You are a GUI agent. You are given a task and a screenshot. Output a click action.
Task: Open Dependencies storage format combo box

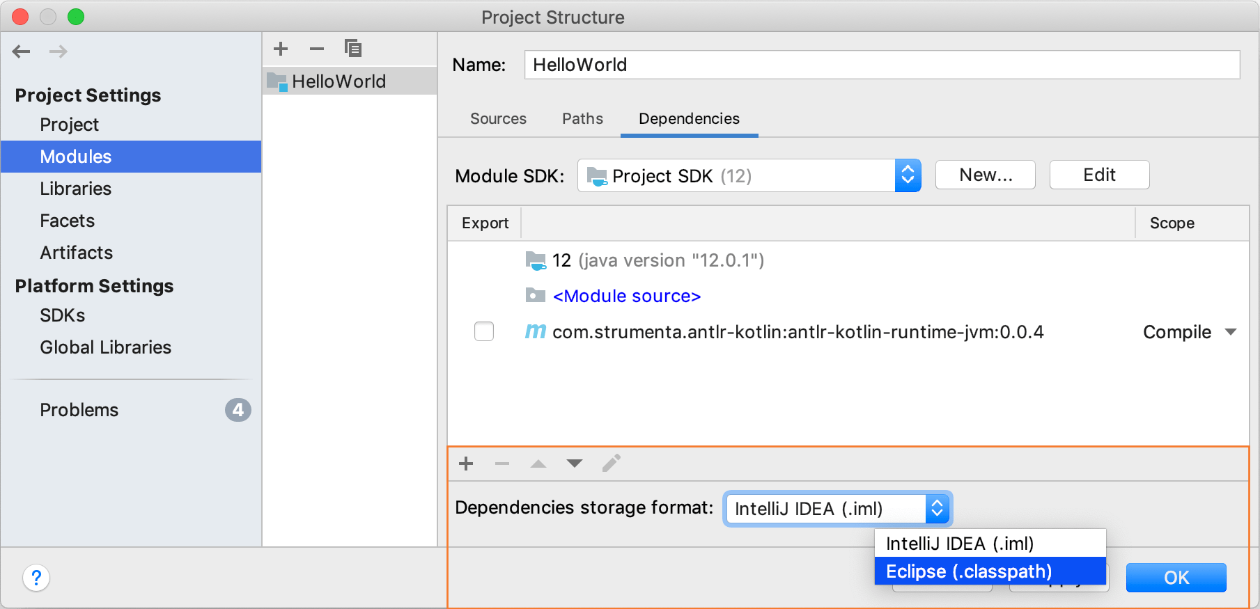tap(837, 509)
